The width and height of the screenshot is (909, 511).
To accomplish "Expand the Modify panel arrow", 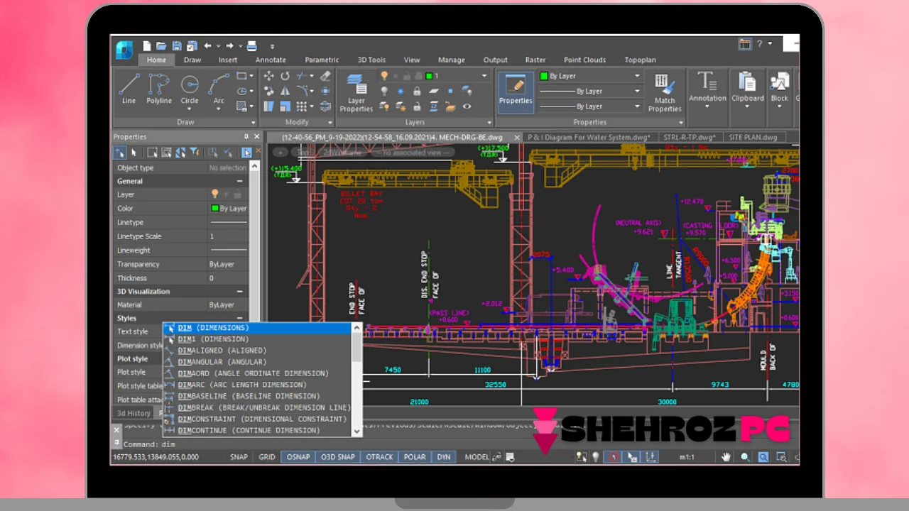I will [329, 122].
